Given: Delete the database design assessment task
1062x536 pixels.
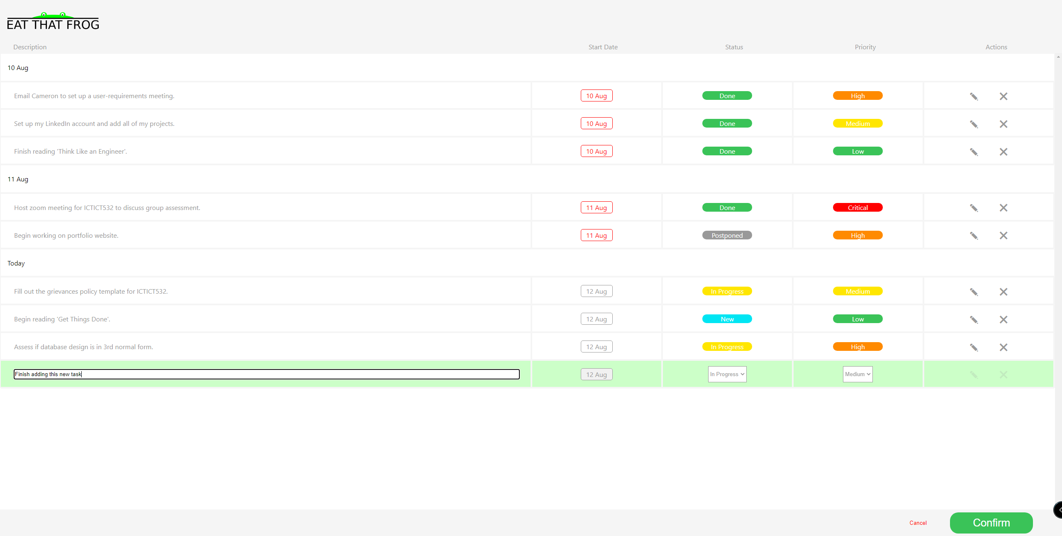Looking at the screenshot, I should (x=1003, y=348).
